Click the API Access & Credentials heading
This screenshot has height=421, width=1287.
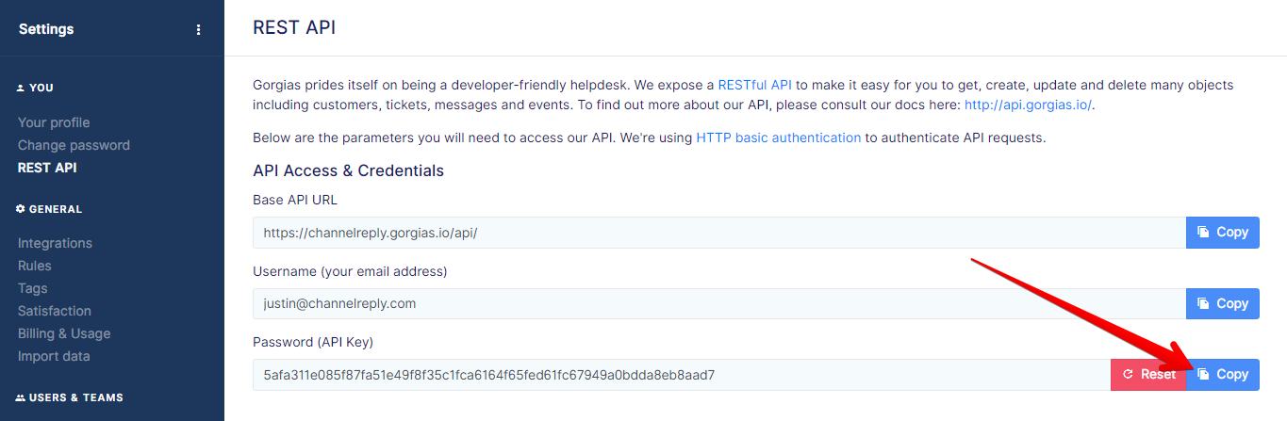[348, 170]
